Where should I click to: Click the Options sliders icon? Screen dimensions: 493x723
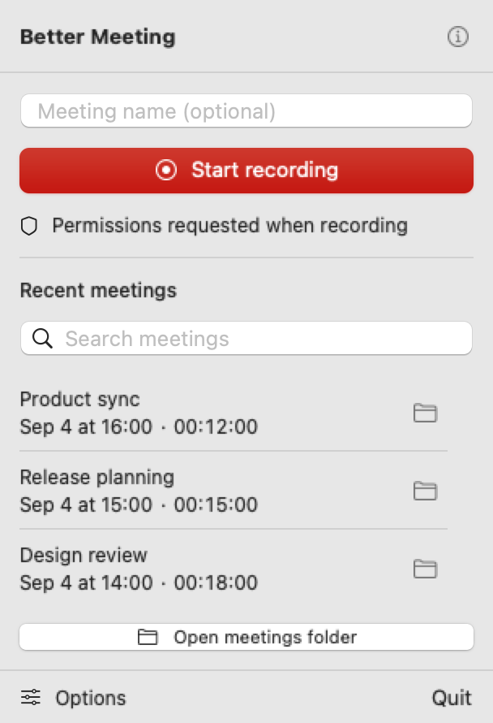[x=31, y=697]
